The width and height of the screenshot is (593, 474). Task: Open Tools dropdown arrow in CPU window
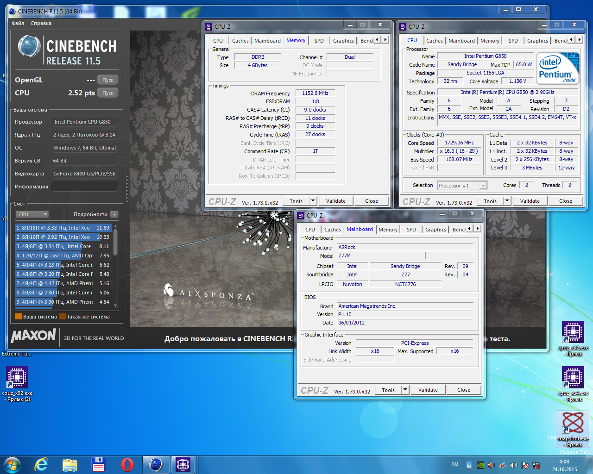pyautogui.click(x=507, y=201)
